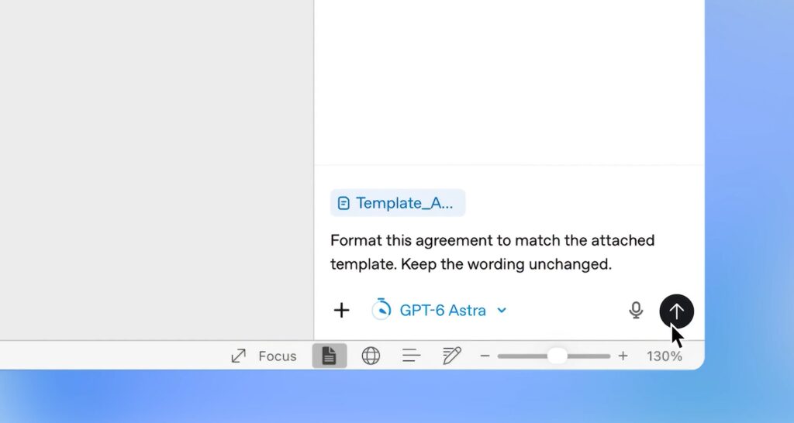Viewport: 794px width, 423px height.
Task: Click the zoom slider handle
Action: click(557, 356)
